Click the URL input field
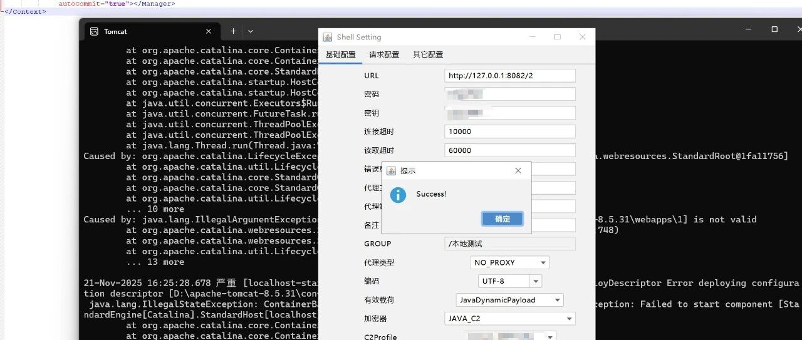 point(510,76)
